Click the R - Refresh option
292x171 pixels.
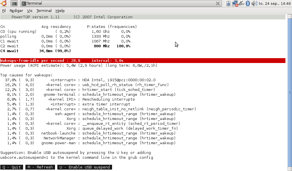click(40, 167)
